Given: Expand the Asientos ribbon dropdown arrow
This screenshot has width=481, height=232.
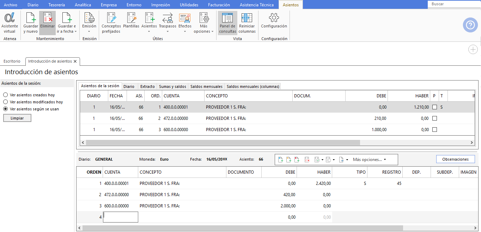Looking at the screenshot, I should (x=149, y=32).
